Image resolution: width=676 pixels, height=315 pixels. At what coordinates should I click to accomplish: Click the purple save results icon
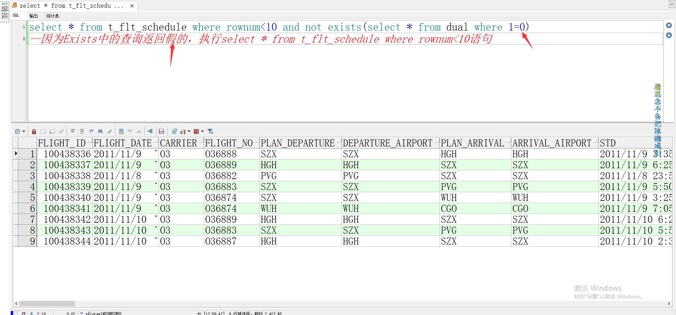161,131
